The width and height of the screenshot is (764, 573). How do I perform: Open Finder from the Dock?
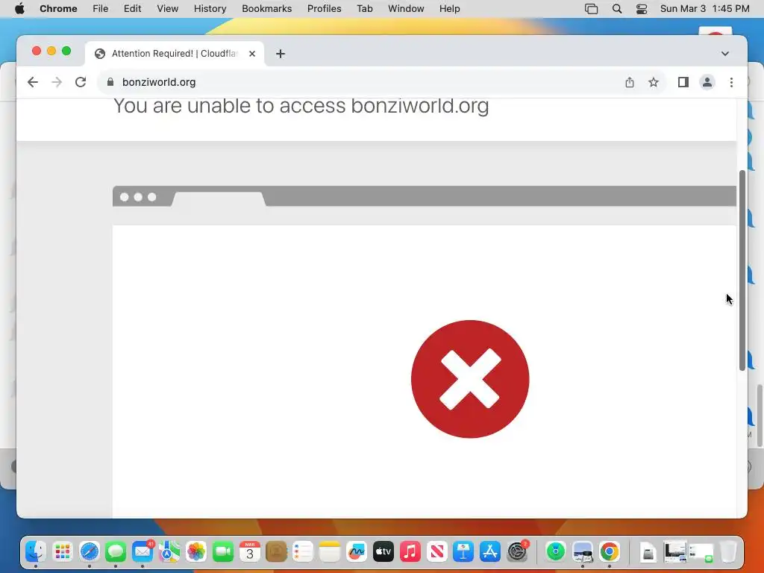coord(36,551)
